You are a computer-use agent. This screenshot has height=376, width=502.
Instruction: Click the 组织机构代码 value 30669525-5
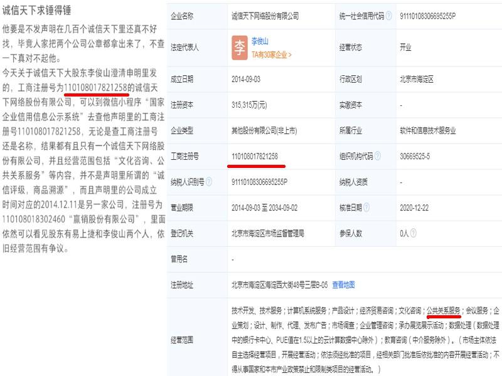pyautogui.click(x=415, y=156)
